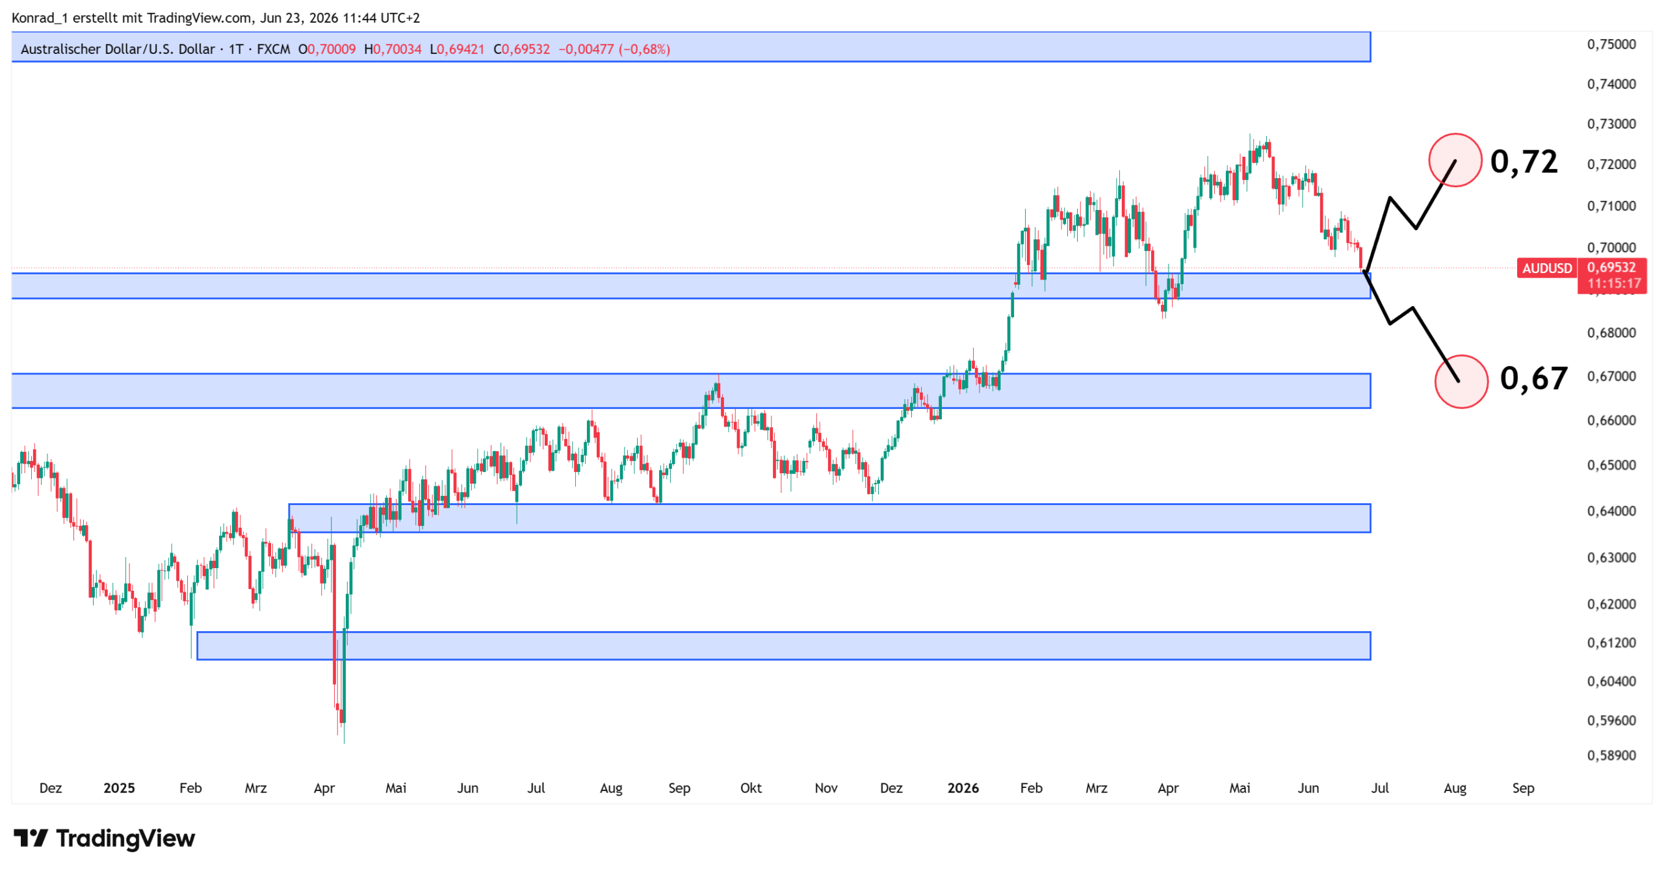
Task: Click the red AUDUSD price label
Action: (x=1547, y=268)
